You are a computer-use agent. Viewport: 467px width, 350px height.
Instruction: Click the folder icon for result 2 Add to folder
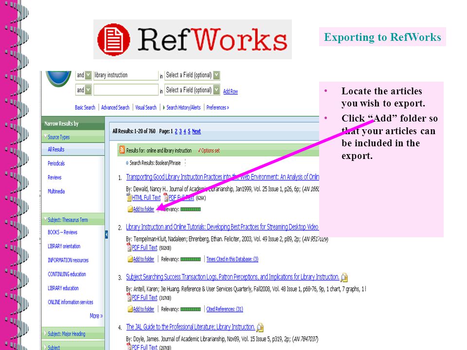pos(130,259)
